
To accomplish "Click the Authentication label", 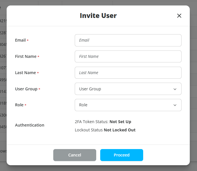I will pos(30,125).
